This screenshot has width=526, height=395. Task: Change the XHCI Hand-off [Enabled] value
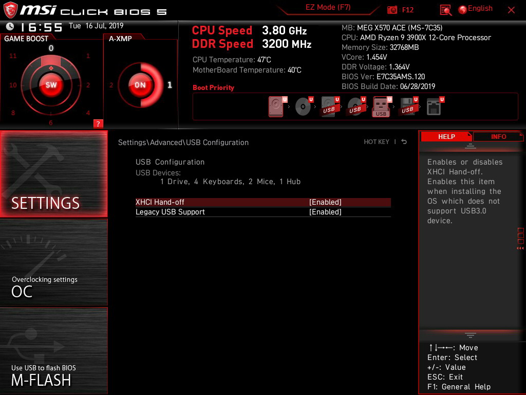pos(325,202)
